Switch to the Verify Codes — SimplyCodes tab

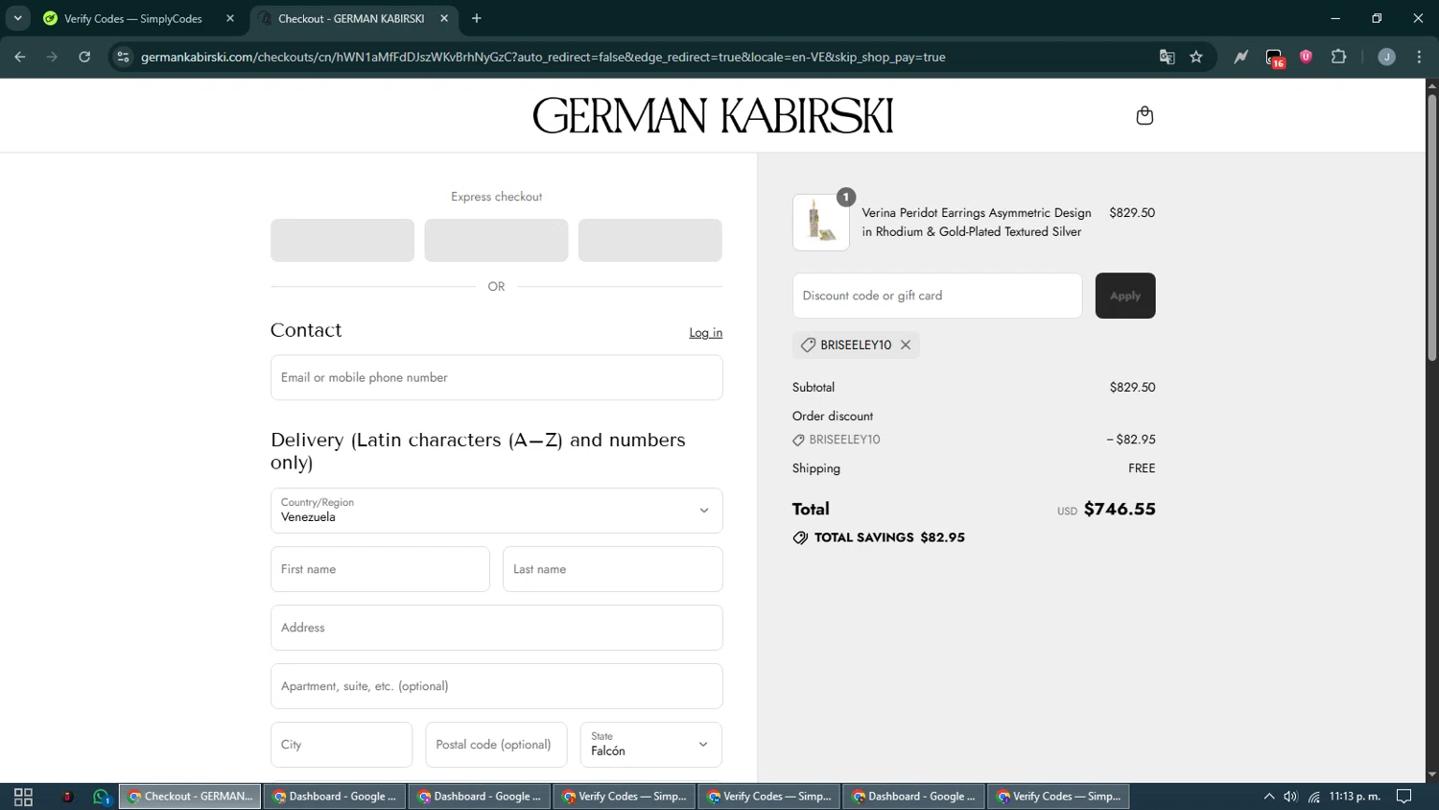(132, 18)
